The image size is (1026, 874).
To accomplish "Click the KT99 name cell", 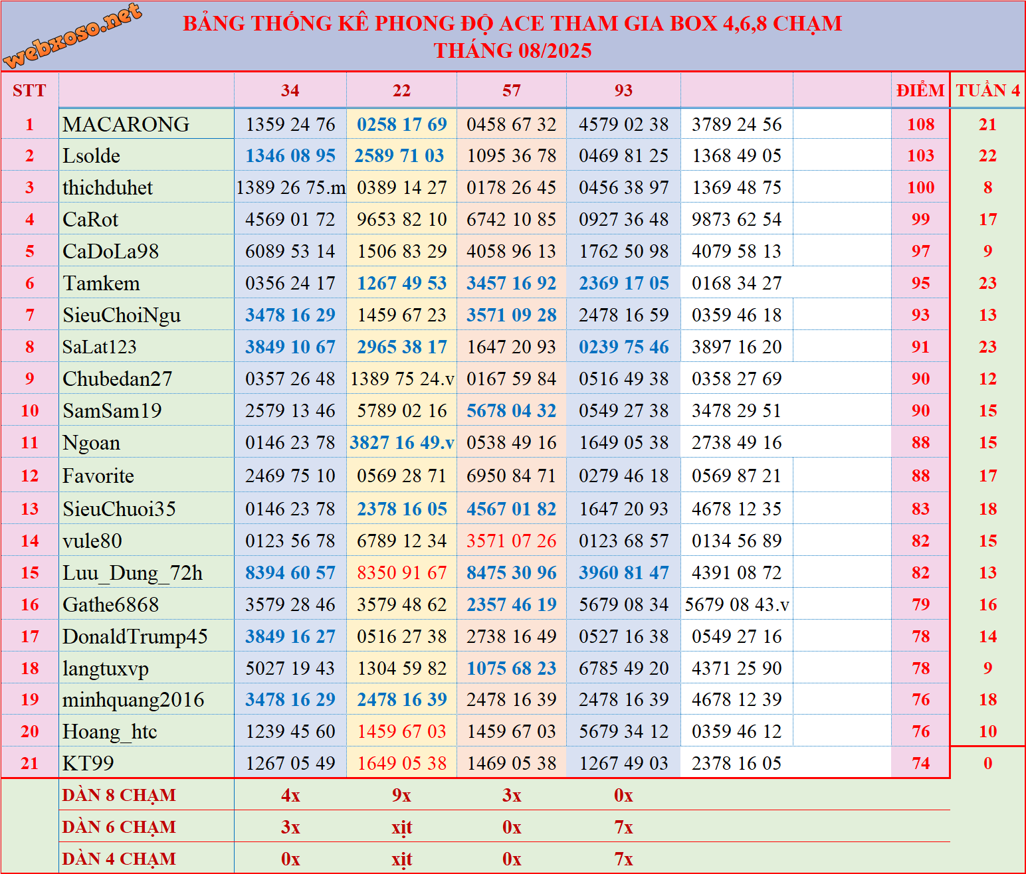I will (x=88, y=764).
